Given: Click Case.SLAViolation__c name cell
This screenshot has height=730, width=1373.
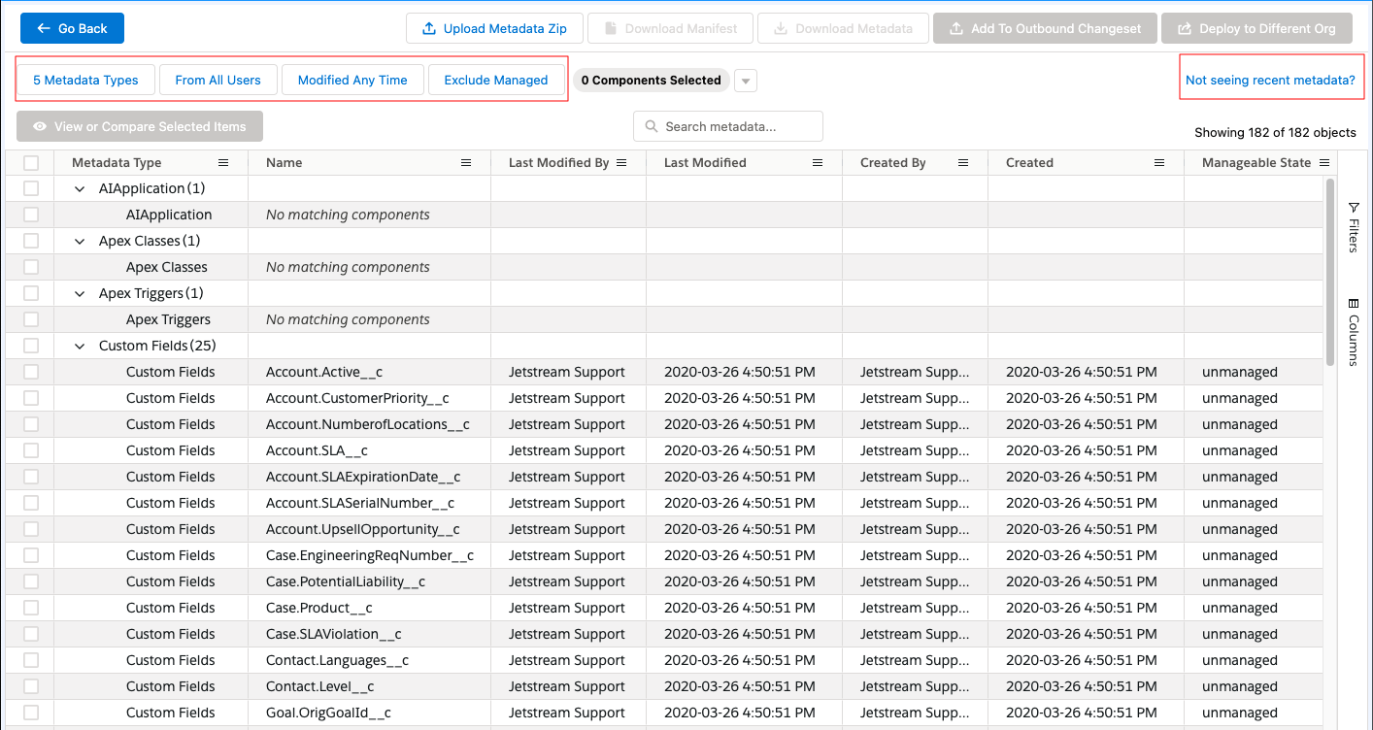Looking at the screenshot, I should tap(369, 634).
